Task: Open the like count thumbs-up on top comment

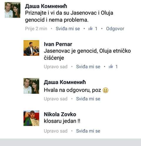Action: (x=90, y=28)
